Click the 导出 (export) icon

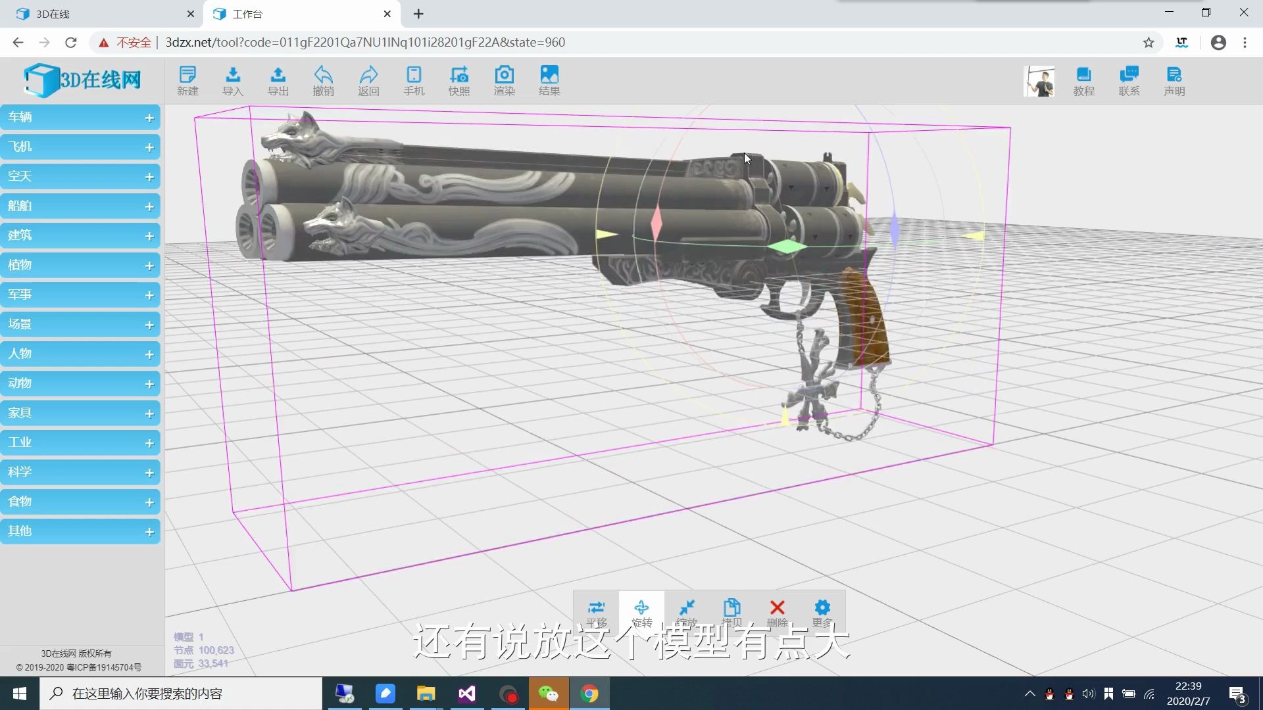278,81
